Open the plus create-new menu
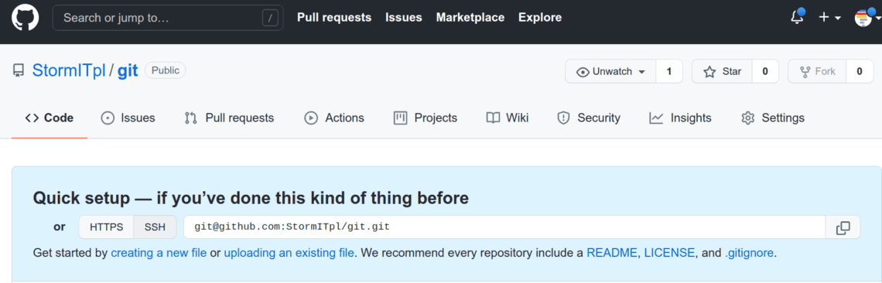Viewport: 882px width, 283px height. [x=829, y=18]
